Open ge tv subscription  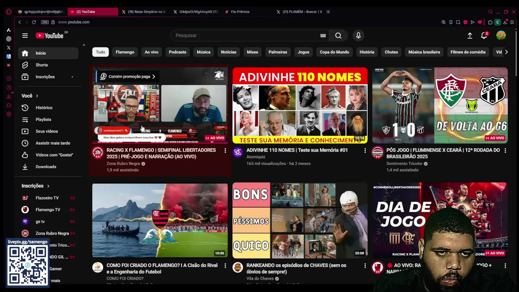coord(48,221)
